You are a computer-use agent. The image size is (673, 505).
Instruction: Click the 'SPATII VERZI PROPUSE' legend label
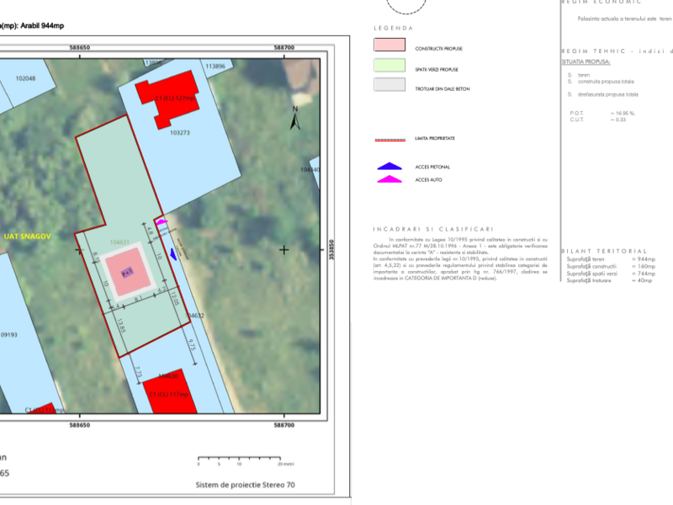[x=437, y=70]
